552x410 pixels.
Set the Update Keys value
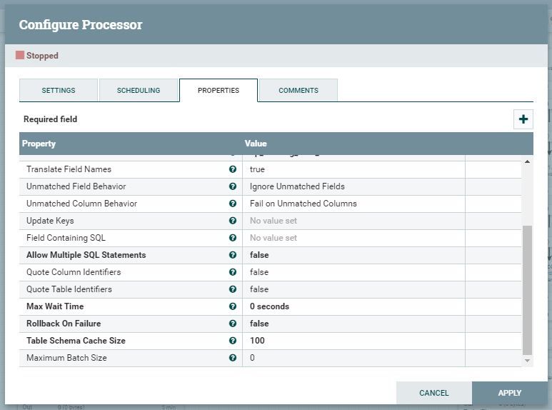click(x=353, y=221)
